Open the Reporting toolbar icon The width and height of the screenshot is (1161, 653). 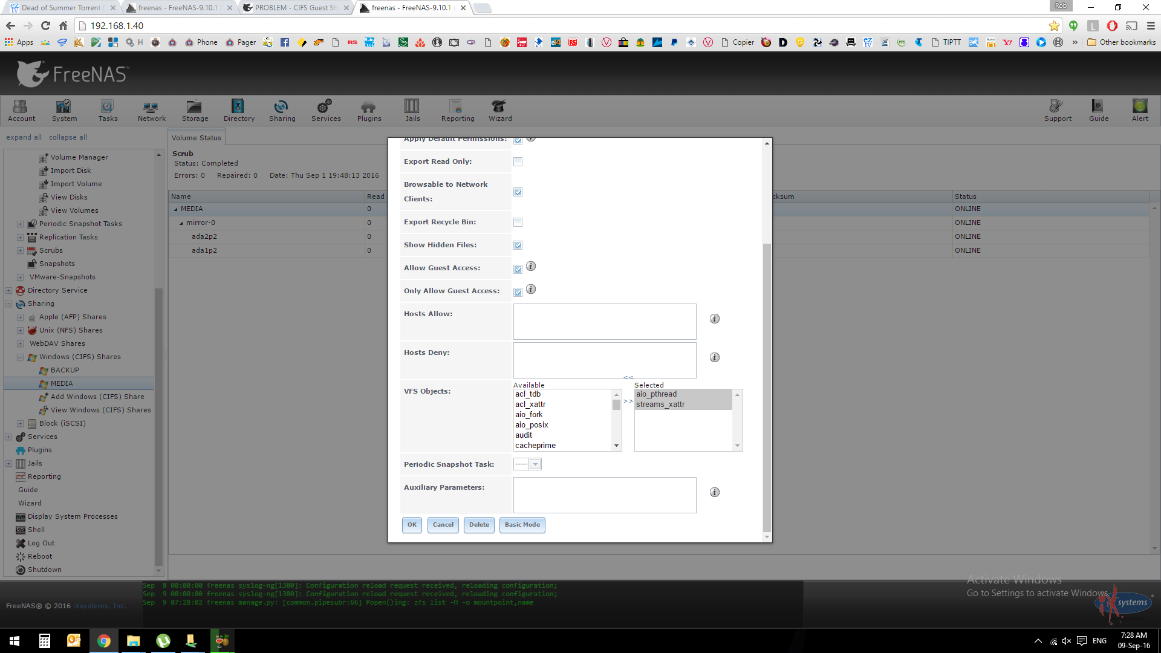(458, 111)
